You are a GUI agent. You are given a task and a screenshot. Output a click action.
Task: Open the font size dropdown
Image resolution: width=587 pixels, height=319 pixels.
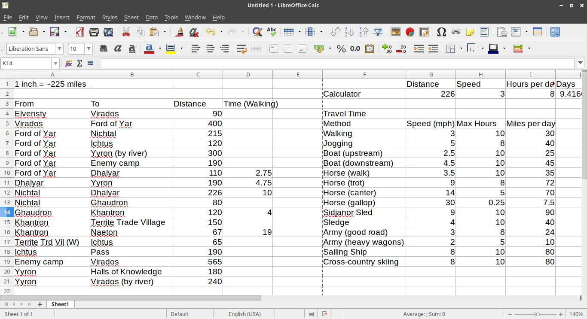(89, 49)
